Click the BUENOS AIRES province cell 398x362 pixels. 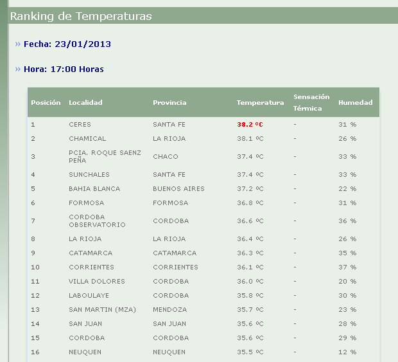tap(178, 188)
